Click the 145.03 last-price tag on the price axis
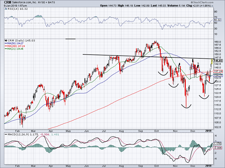The image size is (225, 168). click(x=218, y=61)
